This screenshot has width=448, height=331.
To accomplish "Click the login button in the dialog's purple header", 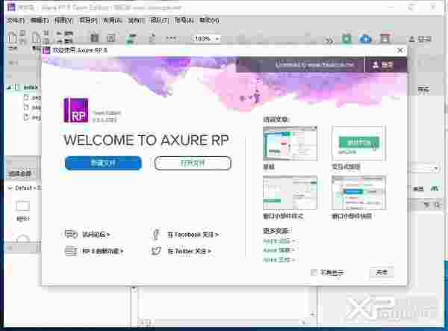I will [x=382, y=65].
